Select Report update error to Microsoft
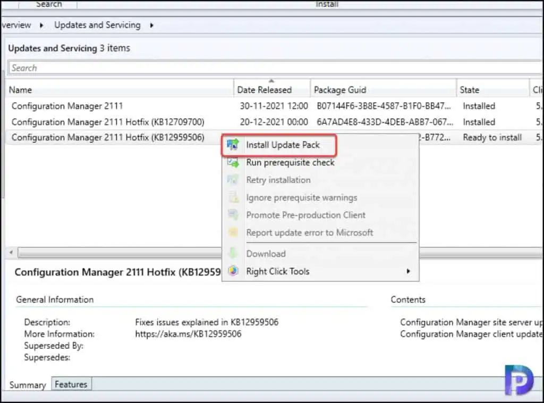Image resolution: width=544 pixels, height=403 pixels. 310,232
